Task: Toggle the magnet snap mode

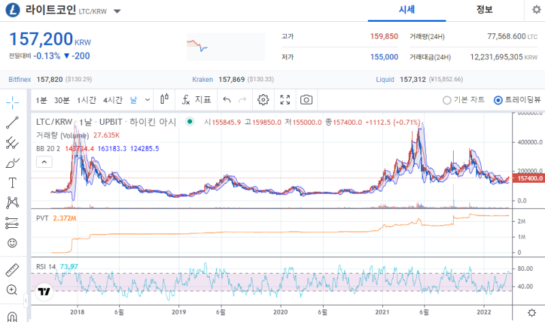Action: 12,317
